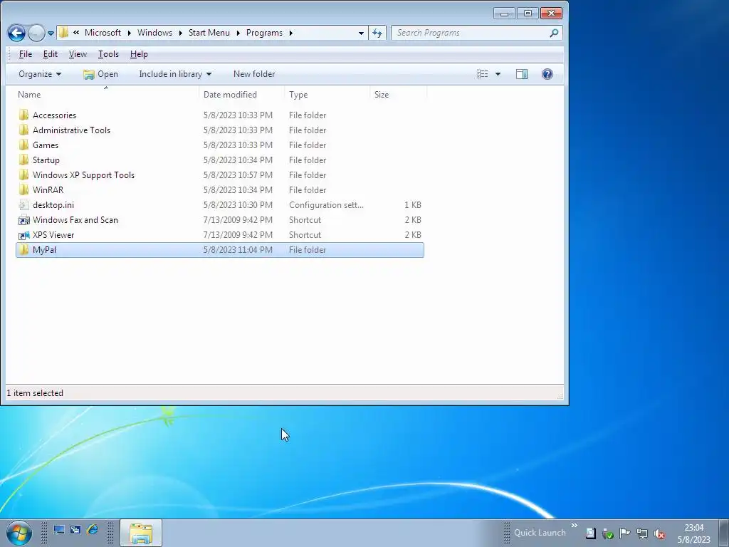Expand the Quick Launch chevron
This screenshot has width=729, height=547.
(575, 525)
